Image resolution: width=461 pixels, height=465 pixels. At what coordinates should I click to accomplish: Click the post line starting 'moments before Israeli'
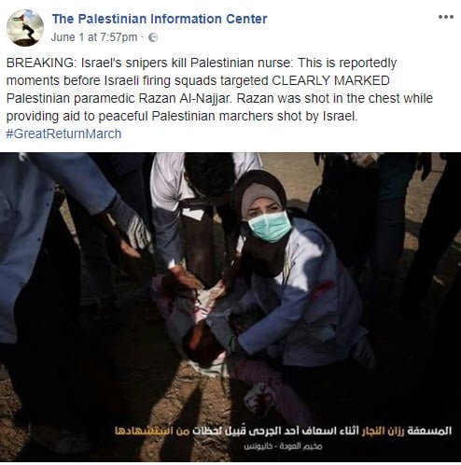198,80
